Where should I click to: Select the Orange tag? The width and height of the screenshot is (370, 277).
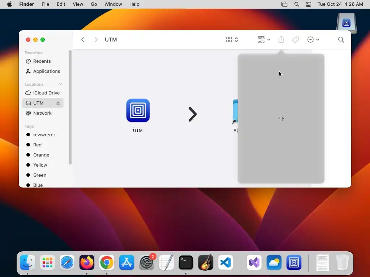coord(43,155)
